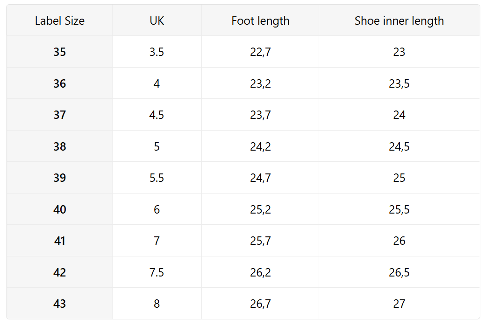Click the Foot length column header
Screen dimensions: 485x325
[260, 21]
